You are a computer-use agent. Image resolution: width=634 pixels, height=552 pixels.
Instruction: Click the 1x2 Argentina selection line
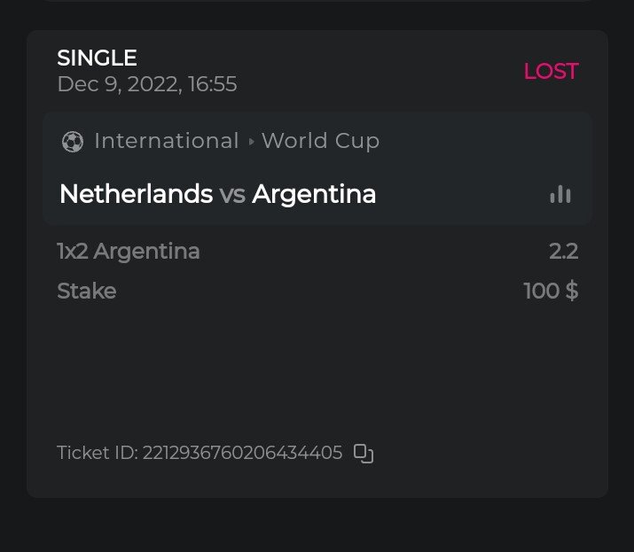(x=128, y=252)
